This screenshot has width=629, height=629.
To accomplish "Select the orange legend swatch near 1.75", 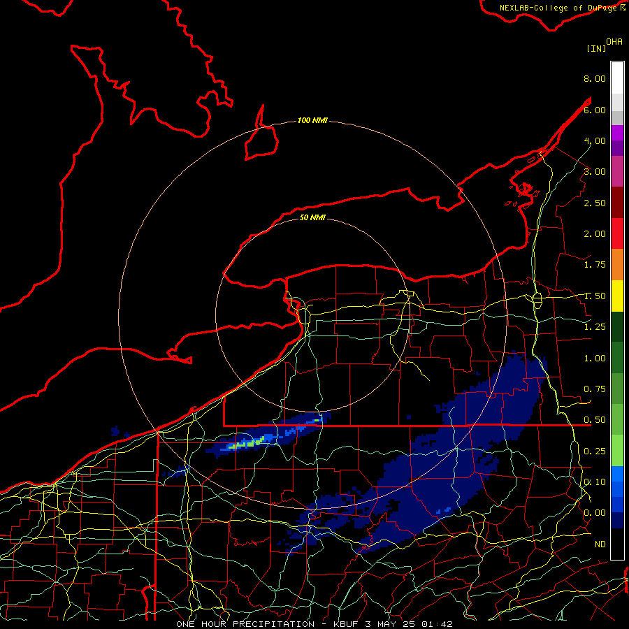I will point(617,265).
